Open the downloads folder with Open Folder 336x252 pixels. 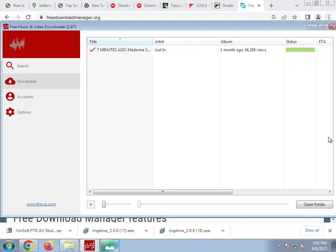click(314, 204)
